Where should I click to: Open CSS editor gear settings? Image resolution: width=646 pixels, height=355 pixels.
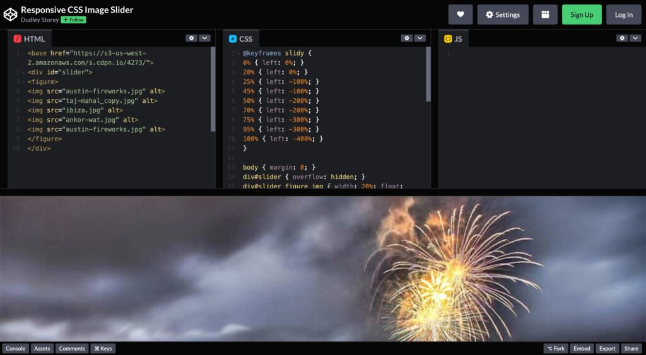point(406,38)
